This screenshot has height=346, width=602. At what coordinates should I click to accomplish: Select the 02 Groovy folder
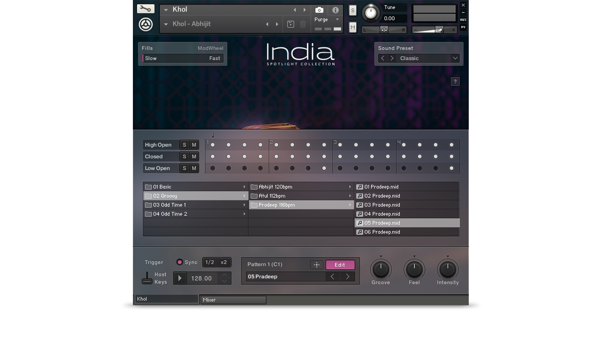[x=196, y=196]
